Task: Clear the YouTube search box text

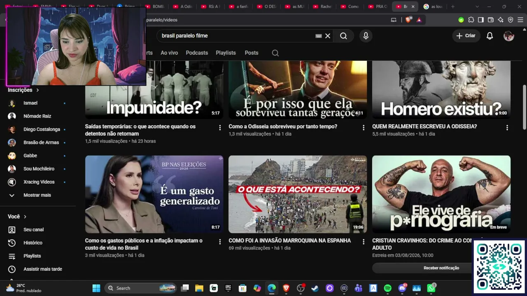Action: 328,36
